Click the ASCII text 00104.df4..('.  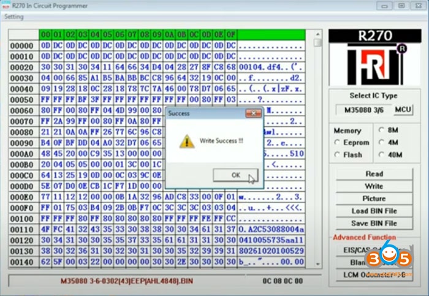tap(271, 67)
